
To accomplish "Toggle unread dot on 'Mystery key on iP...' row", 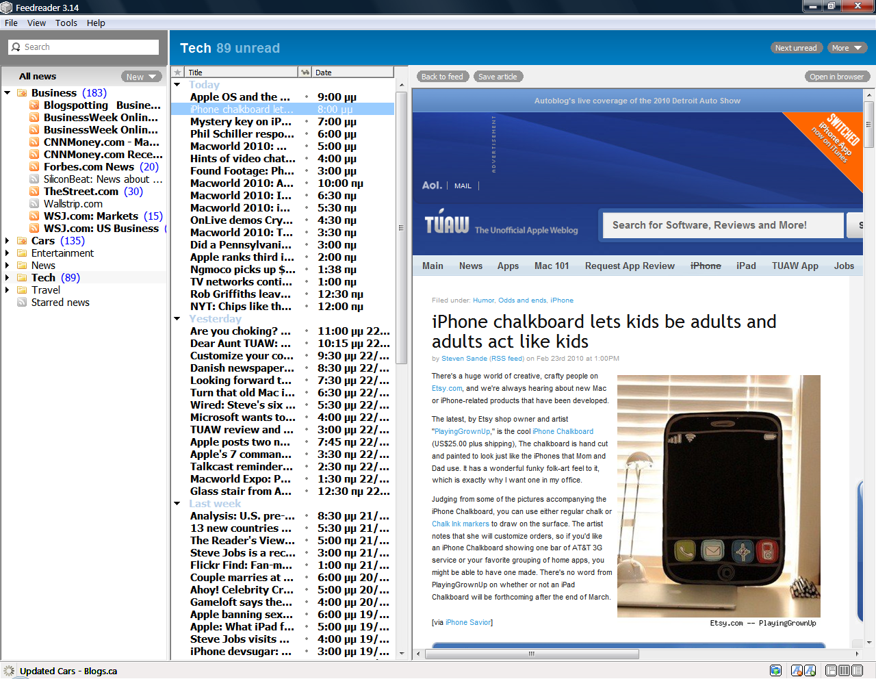I will coord(306,122).
